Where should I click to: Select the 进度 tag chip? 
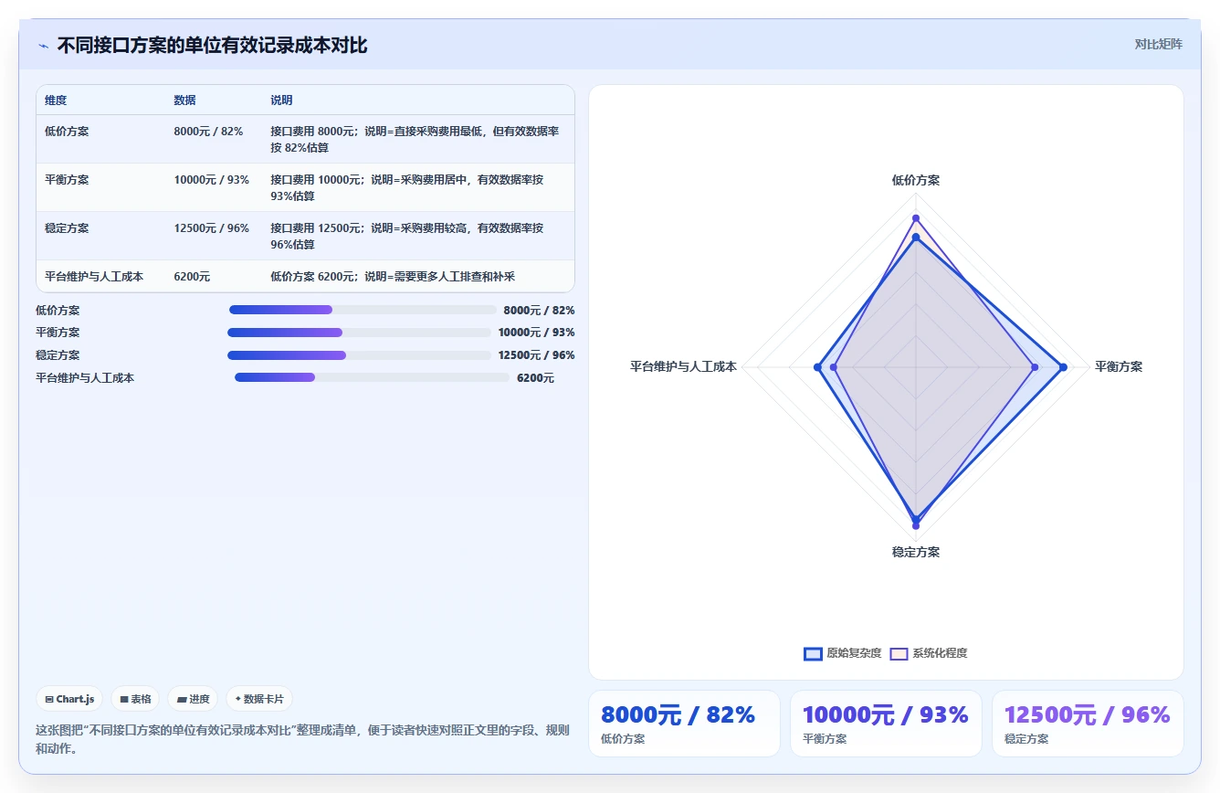(193, 699)
